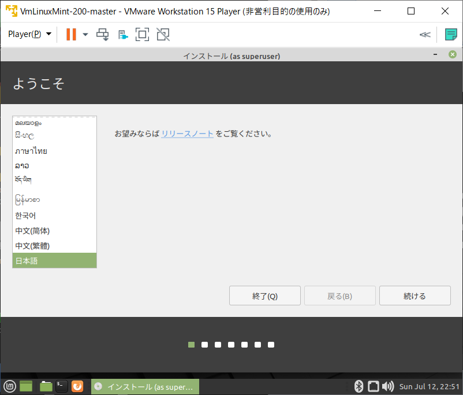Select ภาษาไทย language
Image resolution: width=463 pixels, height=395 pixels.
tap(54, 151)
